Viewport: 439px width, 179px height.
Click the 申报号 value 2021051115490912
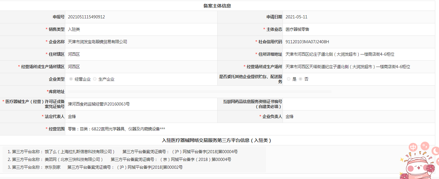point(86,17)
